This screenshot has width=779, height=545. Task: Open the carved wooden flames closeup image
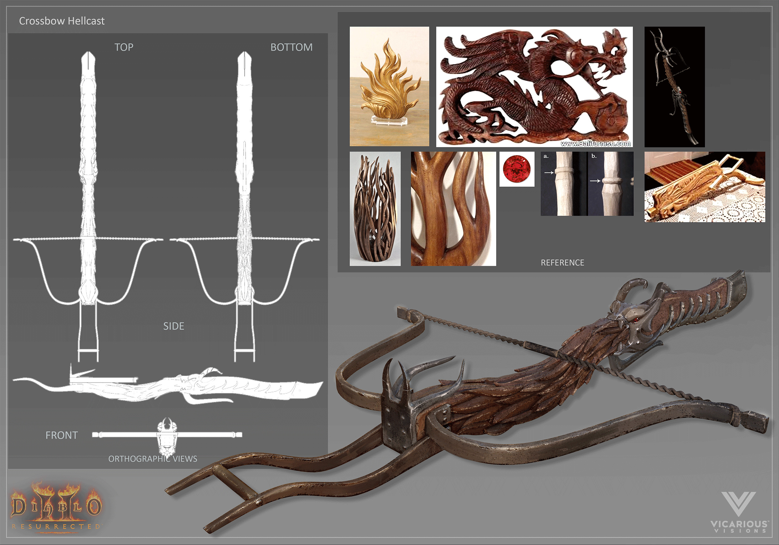coord(453,209)
